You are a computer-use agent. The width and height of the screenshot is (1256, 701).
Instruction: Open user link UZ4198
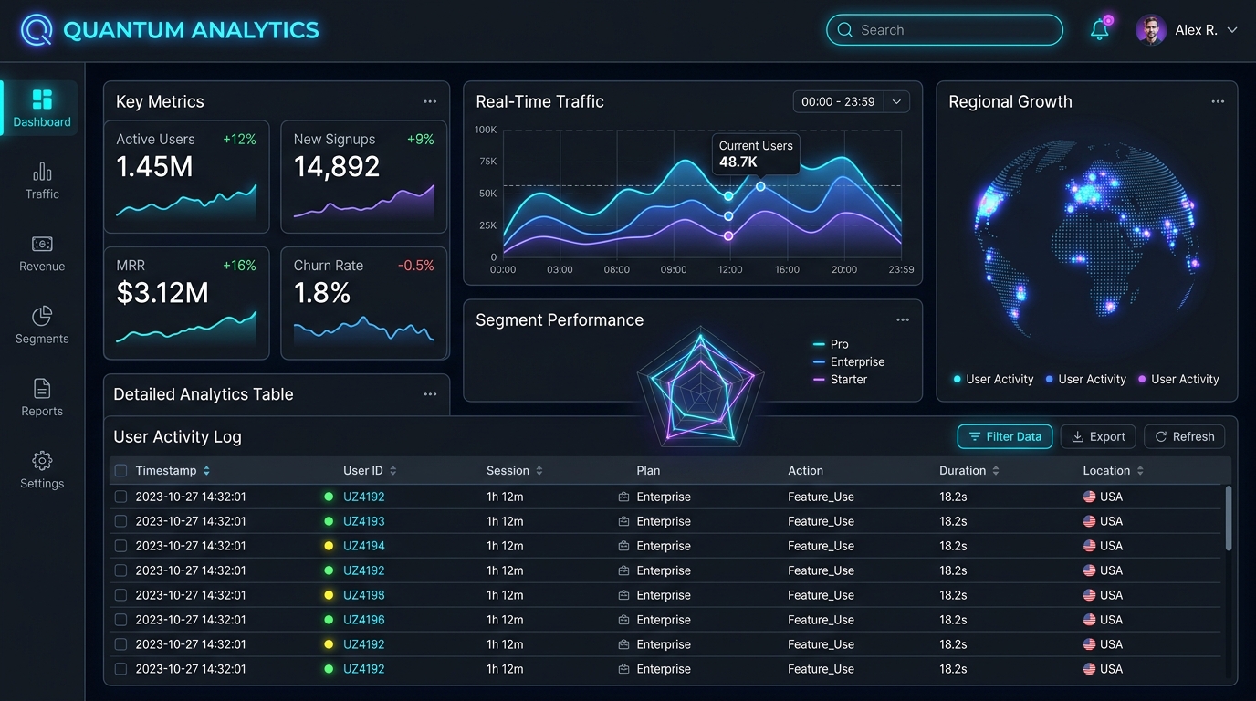click(x=364, y=595)
